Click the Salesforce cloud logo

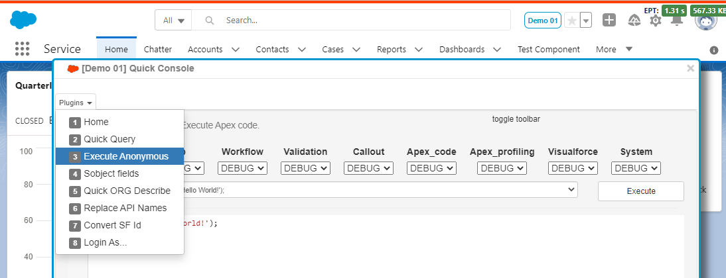pyautogui.click(x=23, y=20)
